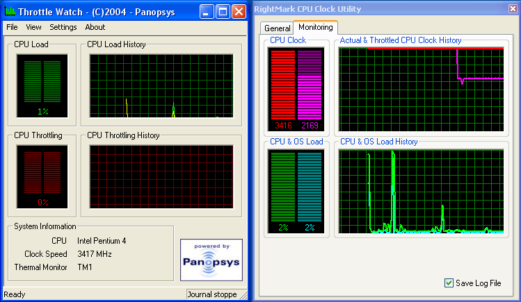Open the Settings menu in Throttle Watch
521x302 pixels.
pyautogui.click(x=63, y=27)
